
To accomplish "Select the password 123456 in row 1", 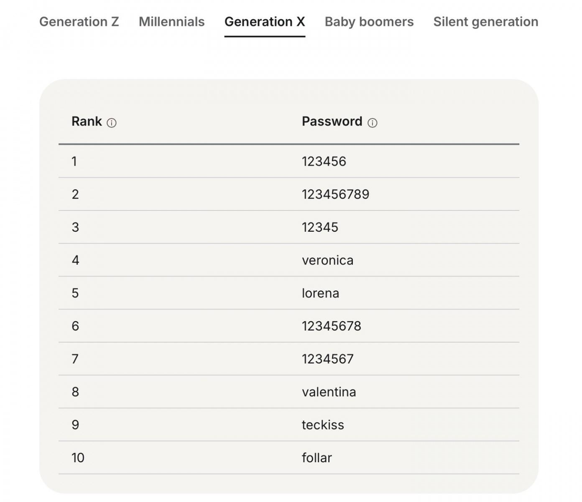I will 324,161.
